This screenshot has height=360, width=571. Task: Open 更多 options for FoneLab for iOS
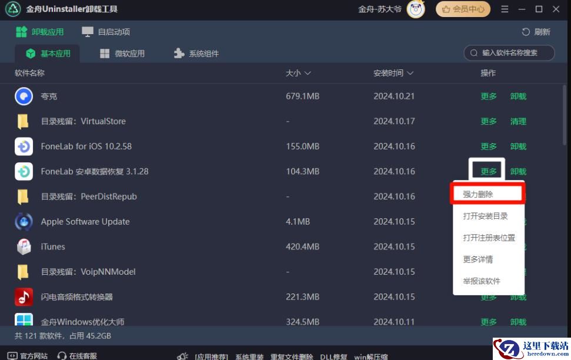pos(488,146)
